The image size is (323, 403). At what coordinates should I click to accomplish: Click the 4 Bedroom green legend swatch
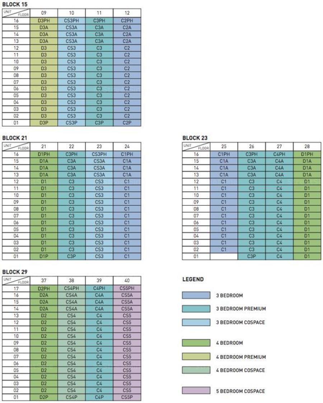196,343
